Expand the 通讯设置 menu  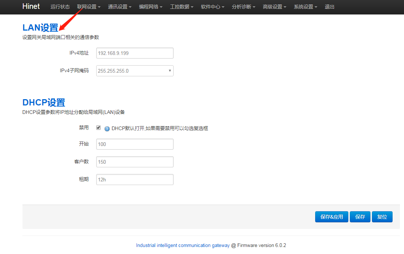(119, 7)
